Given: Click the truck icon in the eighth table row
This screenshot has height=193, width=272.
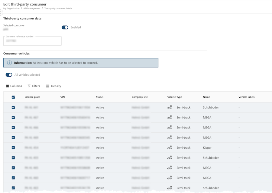Looking at the screenshot, I should [x=170, y=178].
